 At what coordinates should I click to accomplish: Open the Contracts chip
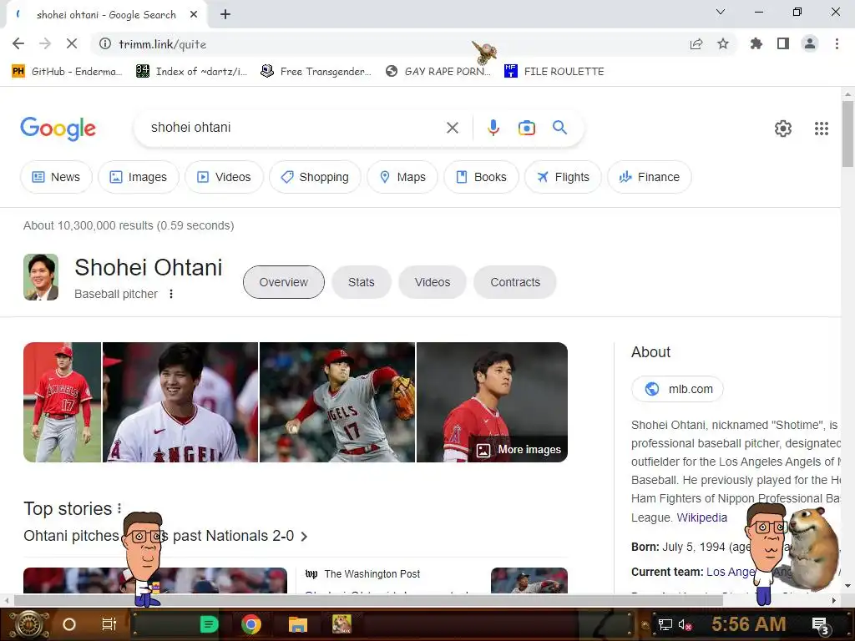click(515, 282)
